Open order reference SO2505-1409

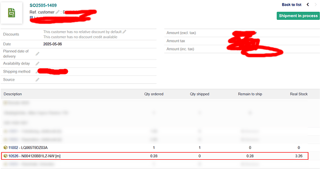[43, 5]
